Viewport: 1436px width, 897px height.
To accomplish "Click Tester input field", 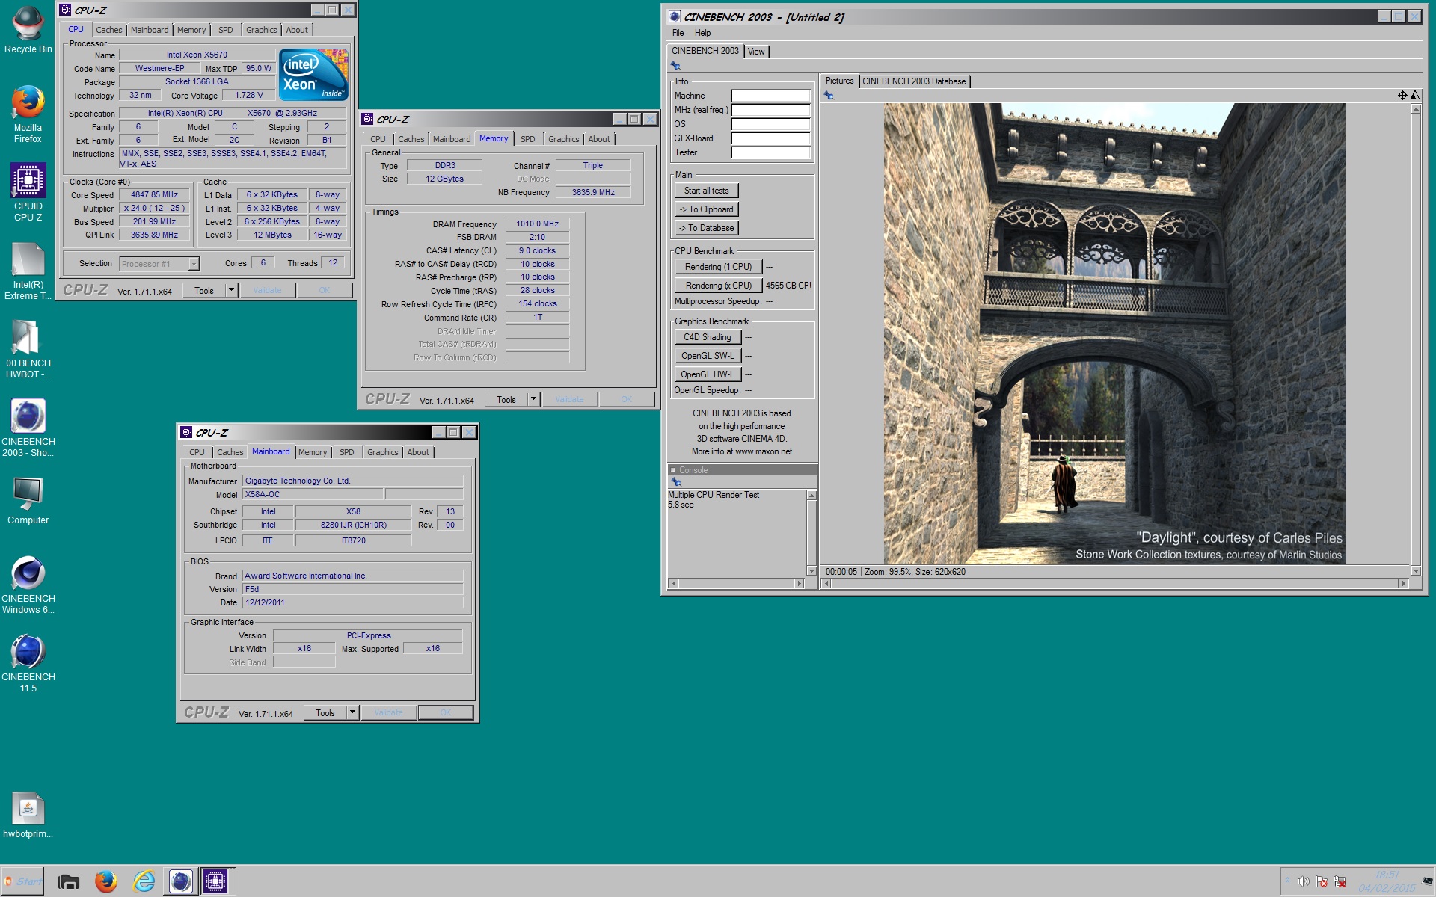I will tap(770, 152).
